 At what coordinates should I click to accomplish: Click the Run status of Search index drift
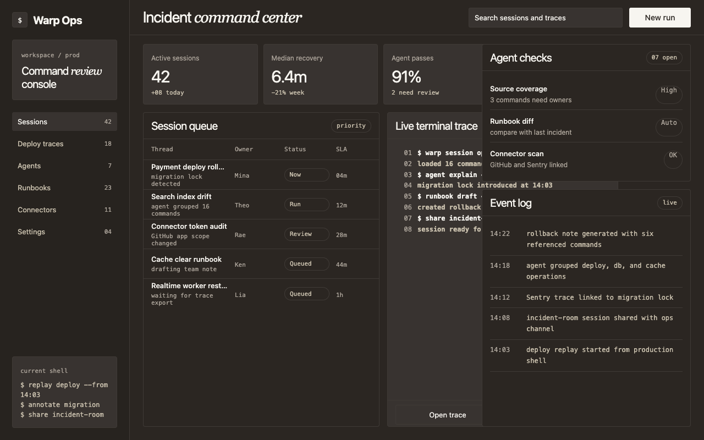[x=306, y=205]
